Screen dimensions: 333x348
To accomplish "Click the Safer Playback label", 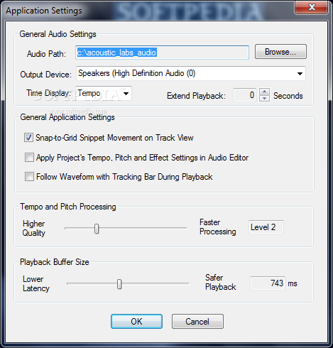I will coord(221,282).
